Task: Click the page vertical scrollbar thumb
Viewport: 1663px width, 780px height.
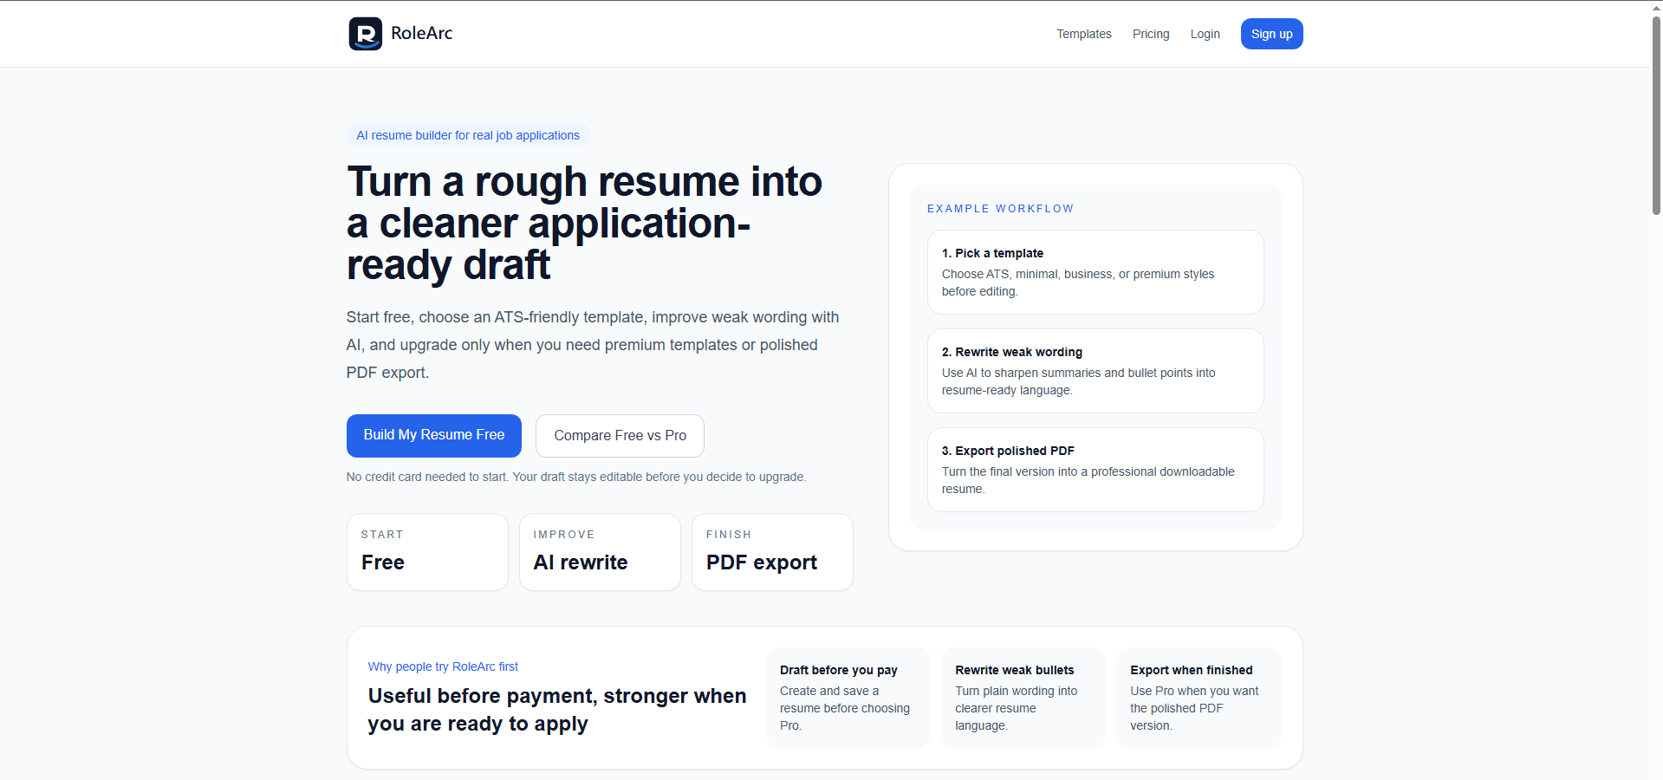Action: (1656, 114)
